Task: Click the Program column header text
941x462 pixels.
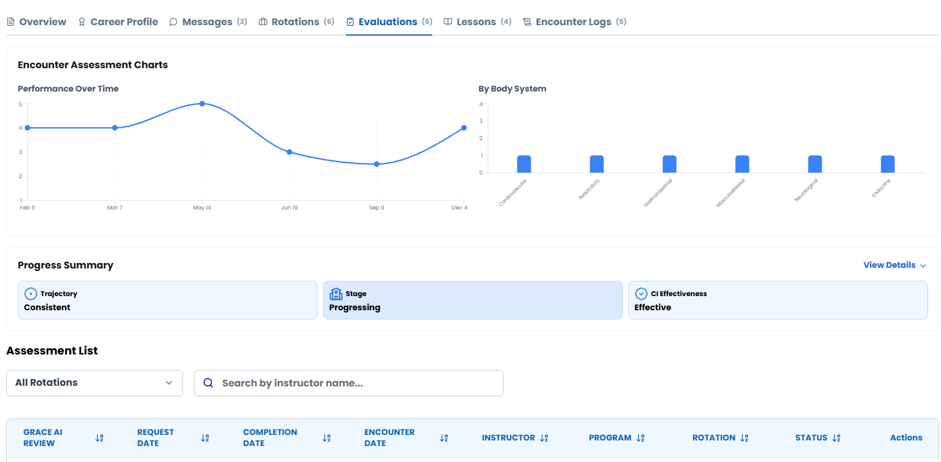Action: click(x=610, y=438)
